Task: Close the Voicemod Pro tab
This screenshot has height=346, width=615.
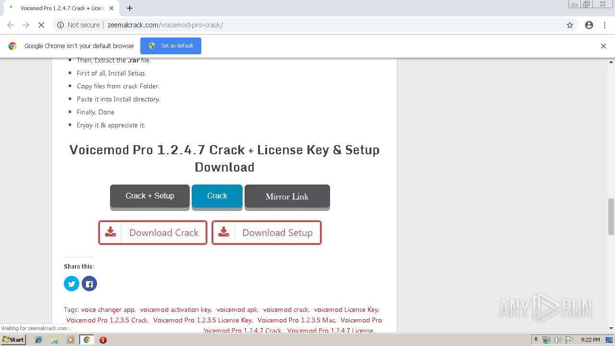Action: tap(112, 8)
